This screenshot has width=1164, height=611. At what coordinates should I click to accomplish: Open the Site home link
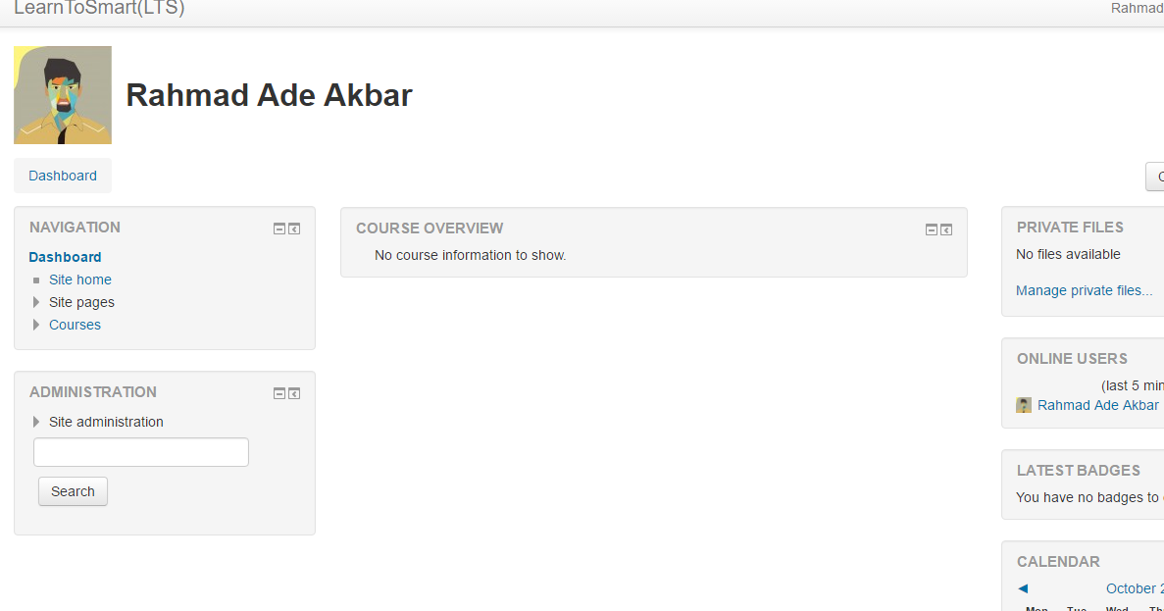point(80,280)
